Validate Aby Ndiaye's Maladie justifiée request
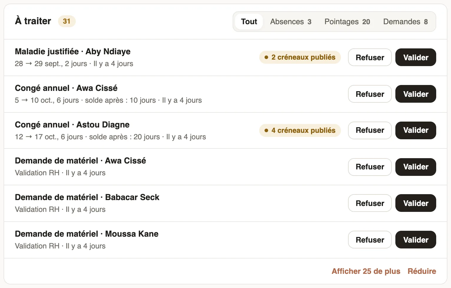This screenshot has height=288, width=451. click(415, 57)
